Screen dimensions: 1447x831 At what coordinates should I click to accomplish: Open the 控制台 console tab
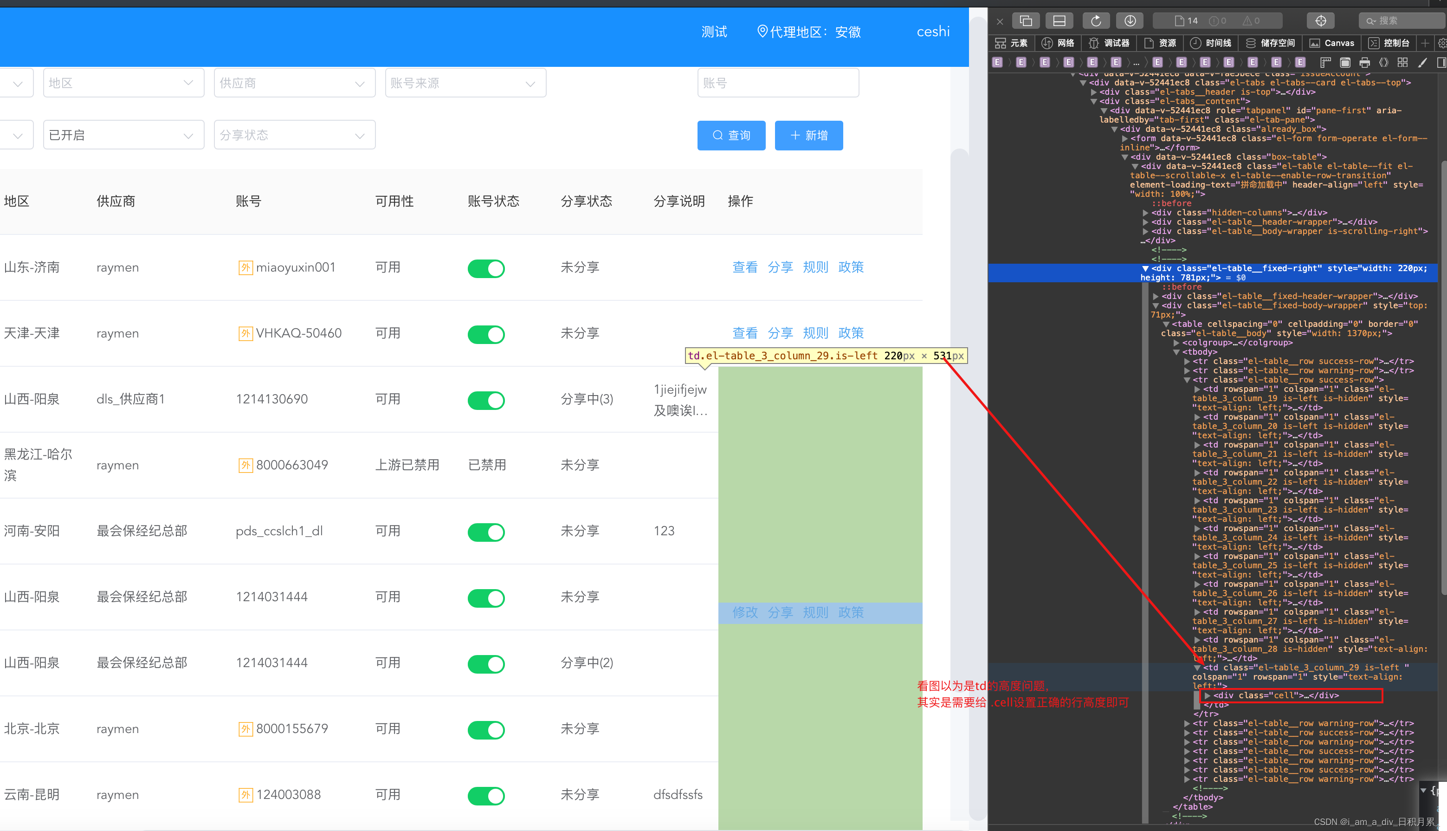click(x=1389, y=43)
